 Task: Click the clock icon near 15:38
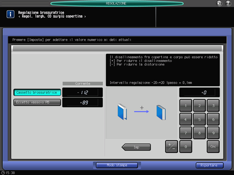3,173
